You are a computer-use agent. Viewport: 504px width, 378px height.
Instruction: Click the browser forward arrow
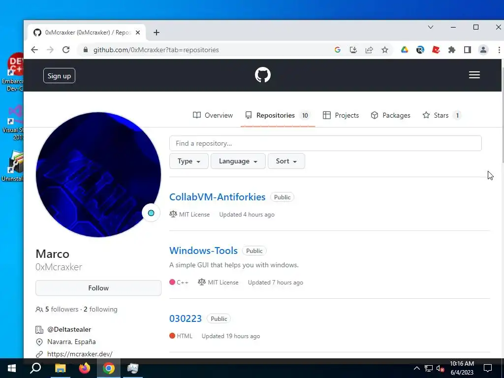coord(50,50)
